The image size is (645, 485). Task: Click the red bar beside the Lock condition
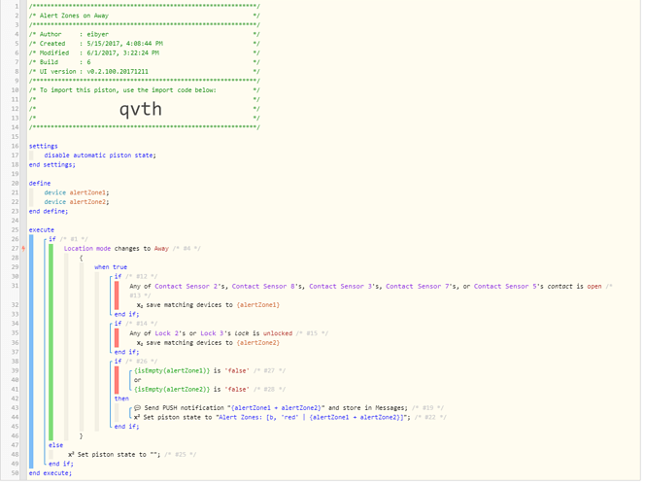click(117, 338)
